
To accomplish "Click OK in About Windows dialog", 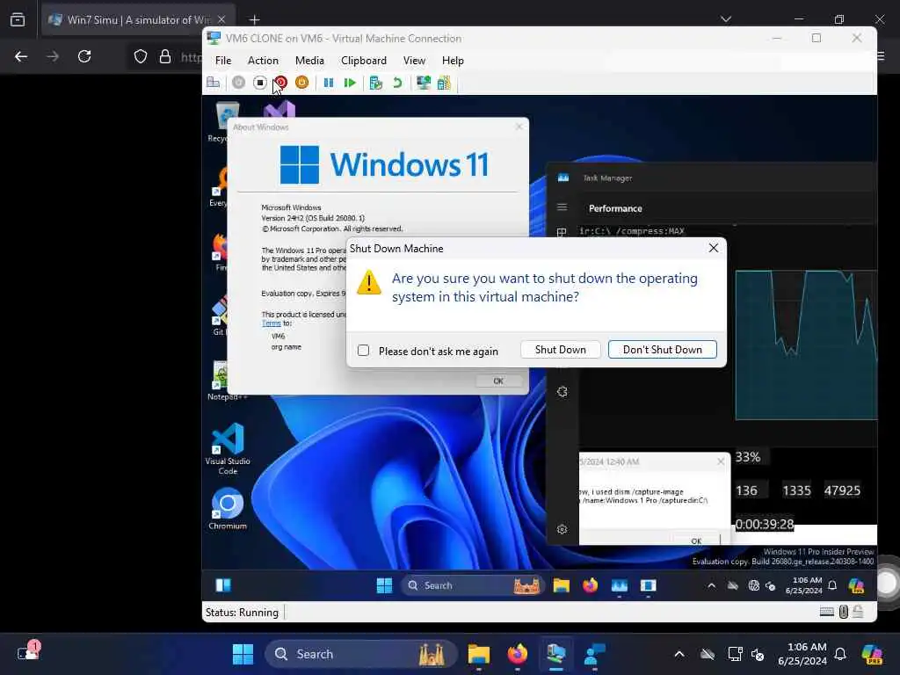I will (498, 381).
